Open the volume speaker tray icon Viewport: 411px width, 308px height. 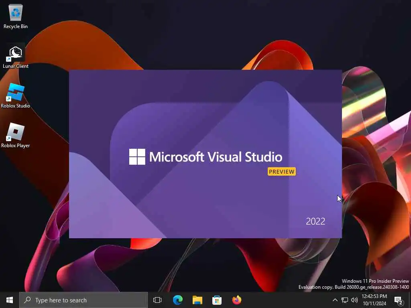(354, 300)
